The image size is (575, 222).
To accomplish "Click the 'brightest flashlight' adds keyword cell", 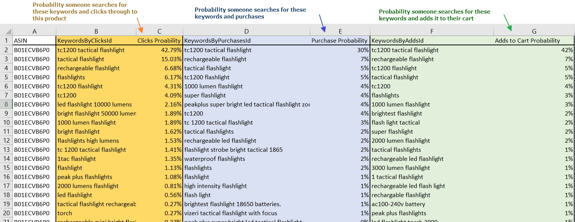I will (432, 114).
